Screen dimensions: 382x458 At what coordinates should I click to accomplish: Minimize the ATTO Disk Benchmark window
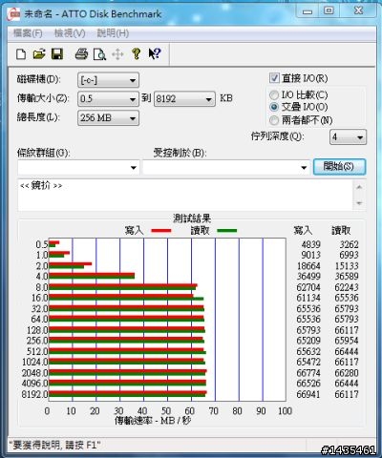click(x=308, y=11)
